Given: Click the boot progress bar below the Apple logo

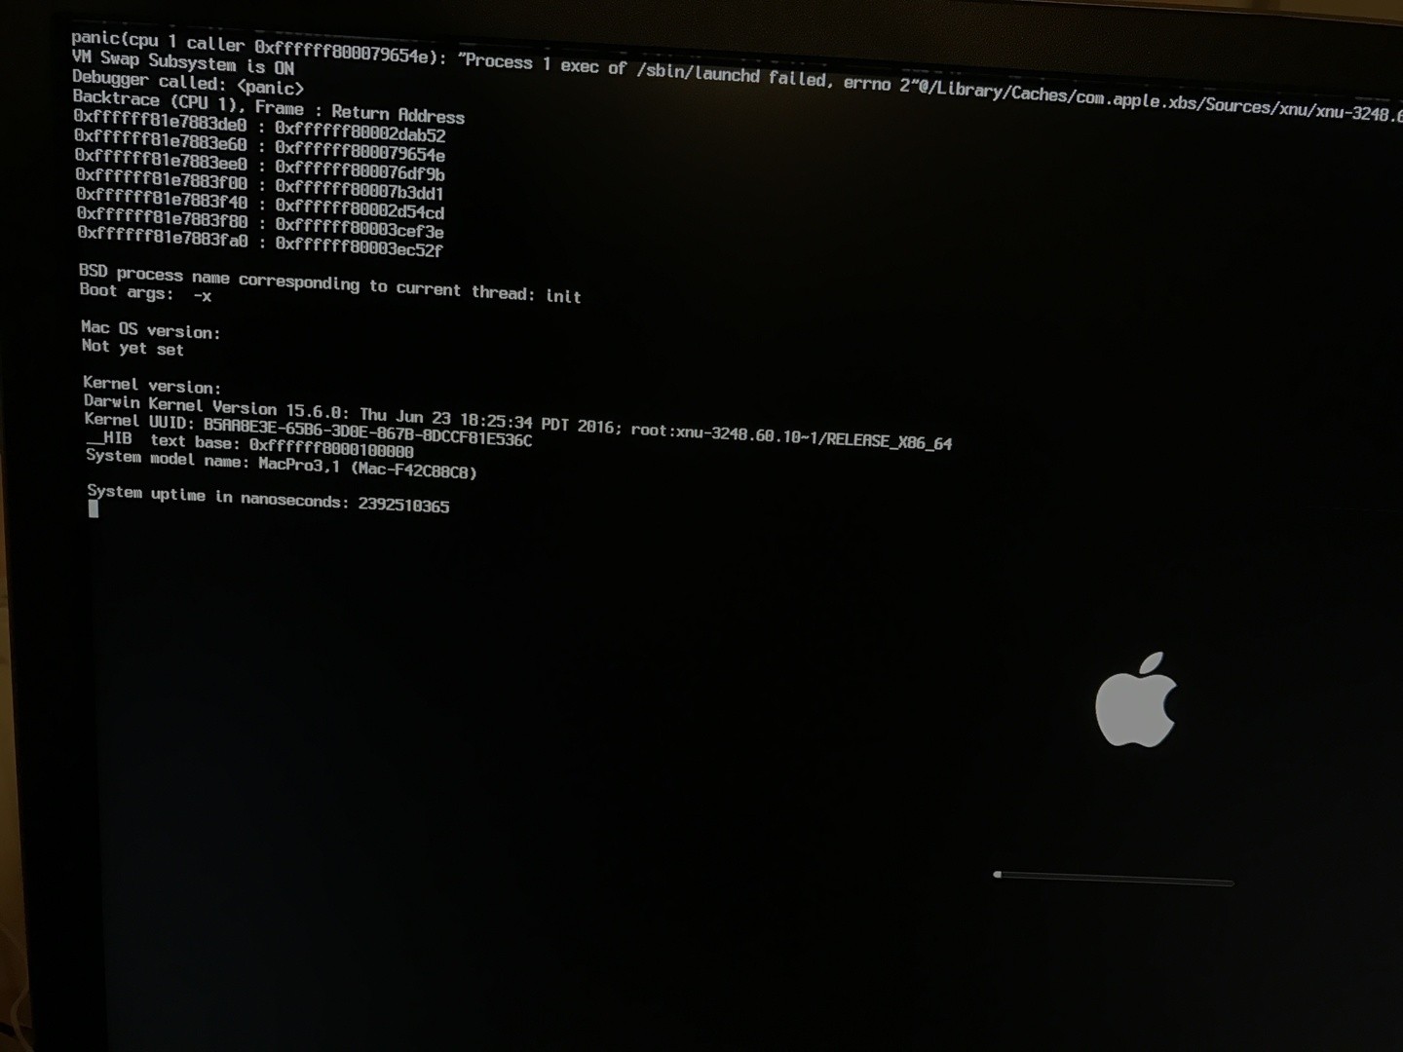Looking at the screenshot, I should point(1114,879).
